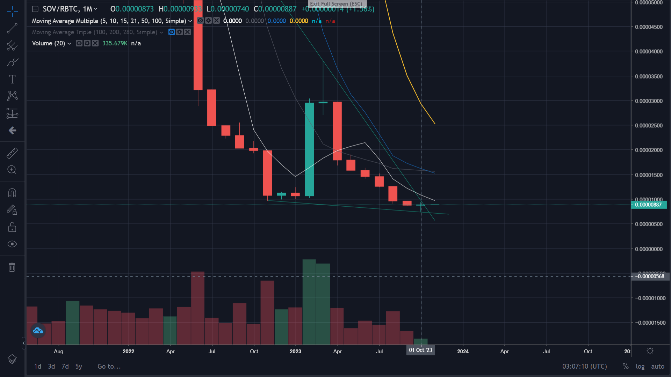Open the object tree layers icon
Viewport: 671px width, 377px height.
coord(12,359)
